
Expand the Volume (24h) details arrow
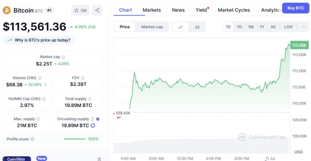tap(46, 85)
